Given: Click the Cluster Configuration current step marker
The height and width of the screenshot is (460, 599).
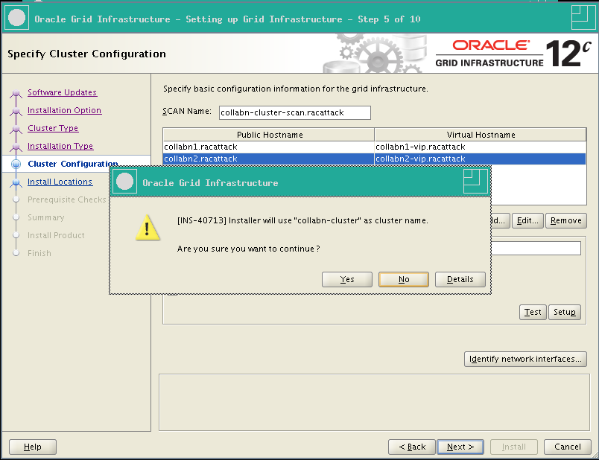Looking at the screenshot, I should point(16,164).
